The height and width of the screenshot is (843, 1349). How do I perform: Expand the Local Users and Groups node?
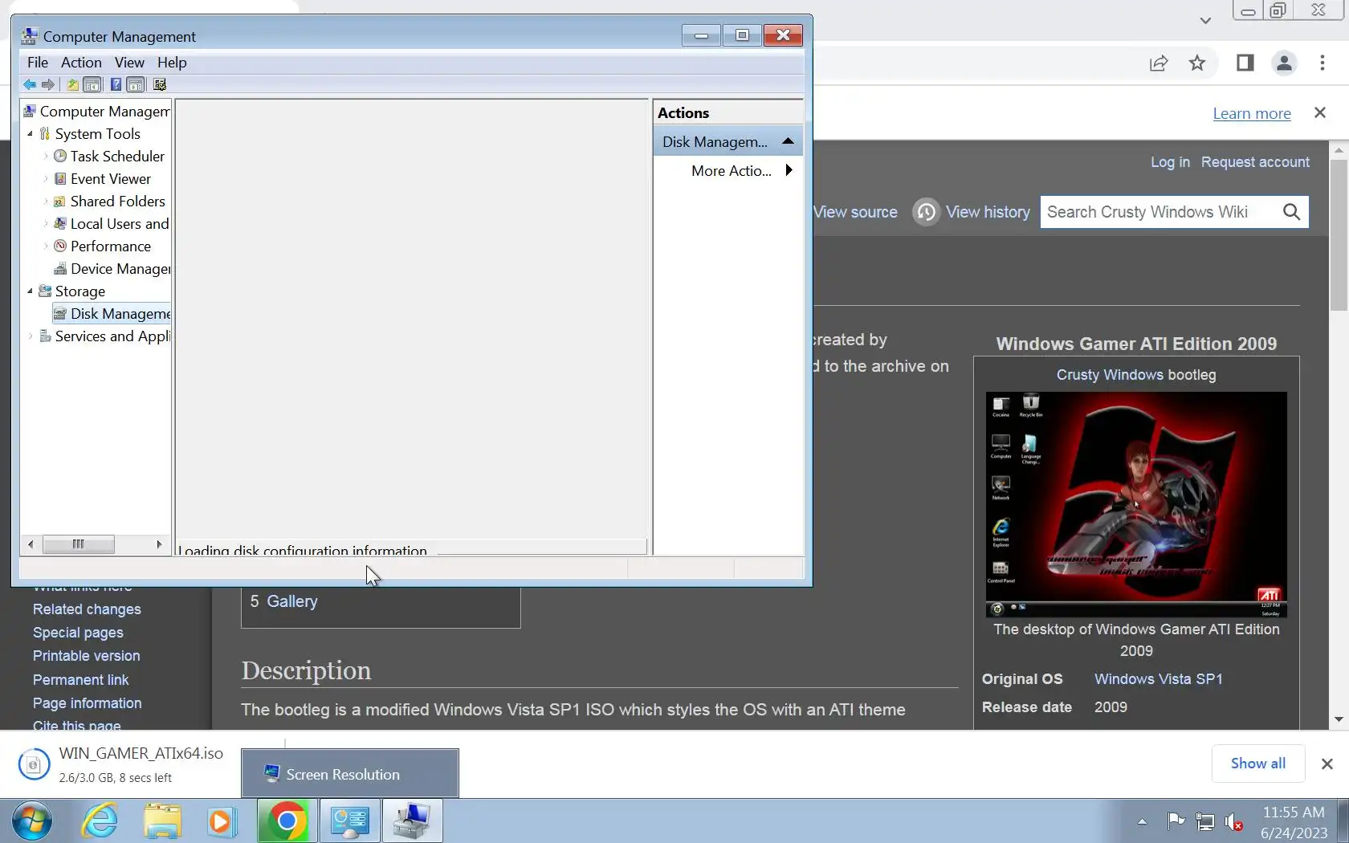(x=46, y=224)
